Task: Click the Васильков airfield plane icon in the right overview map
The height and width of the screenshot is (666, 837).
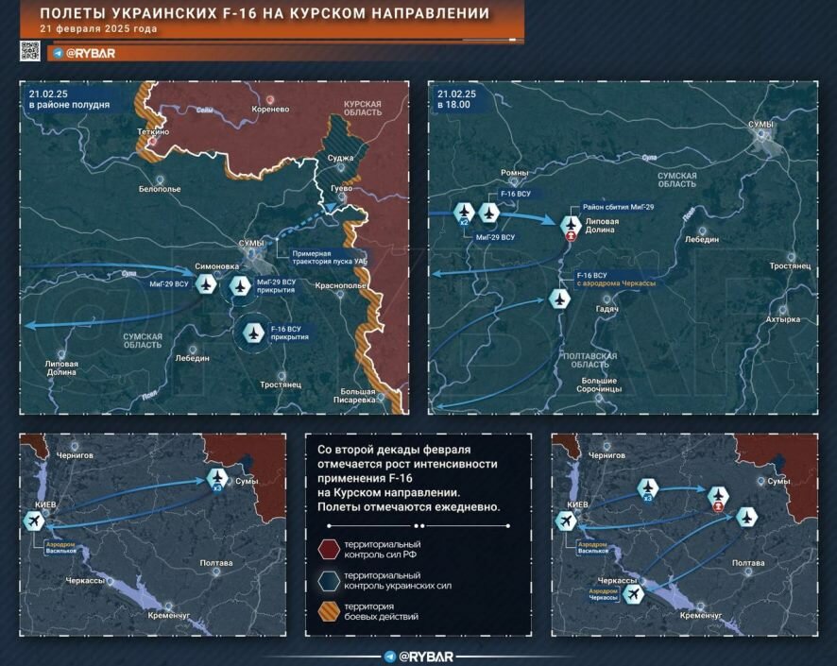Action: click(x=566, y=521)
